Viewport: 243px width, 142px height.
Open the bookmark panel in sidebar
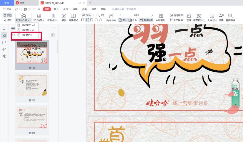click(4, 28)
